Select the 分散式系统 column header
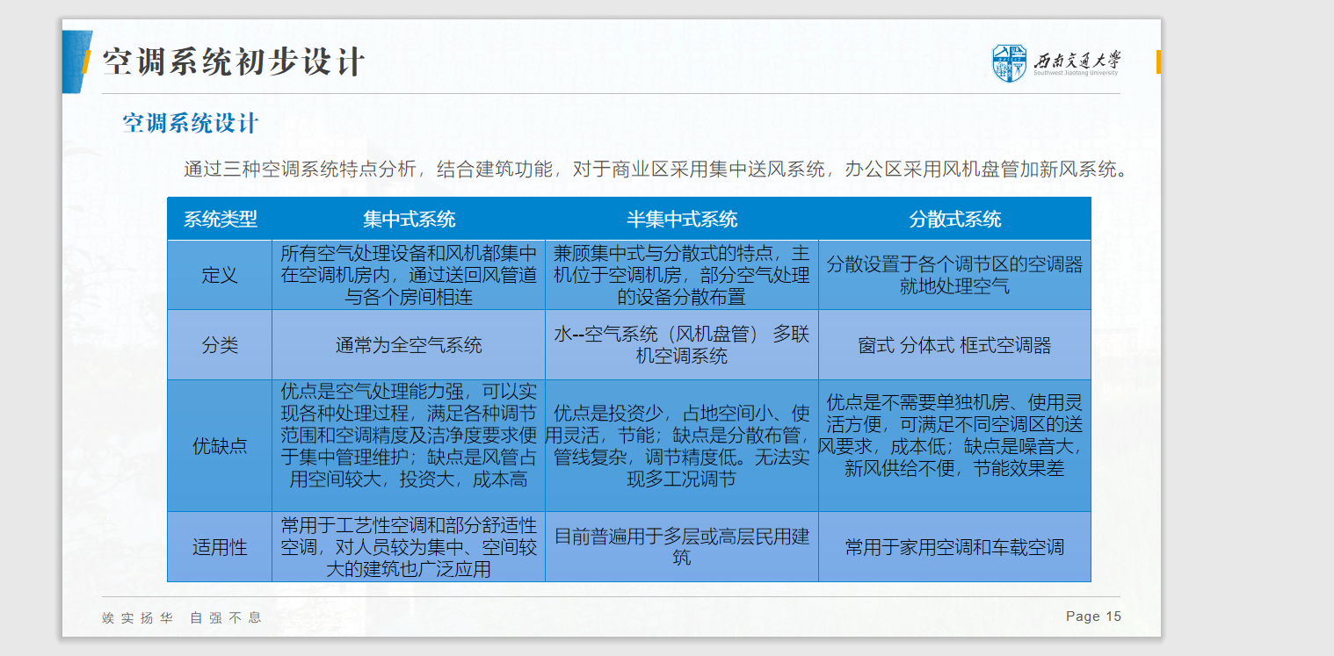This screenshot has width=1334, height=656. pos(954,220)
